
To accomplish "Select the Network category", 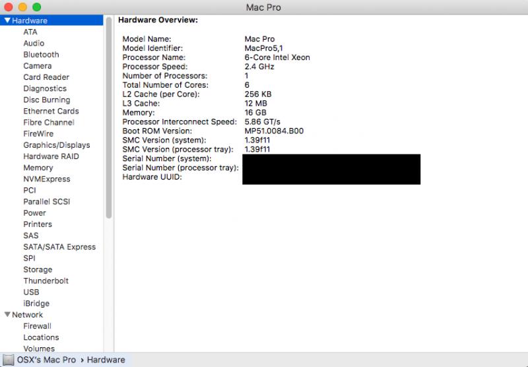I will coord(27,314).
